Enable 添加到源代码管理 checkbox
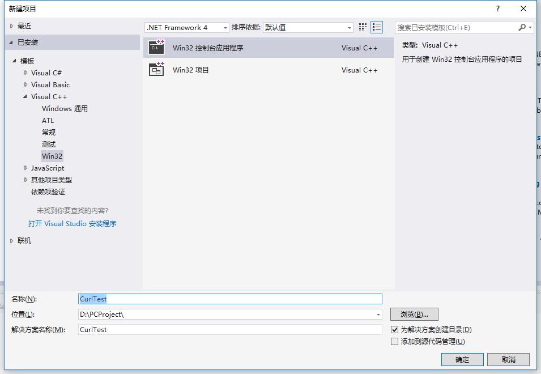 [x=395, y=342]
